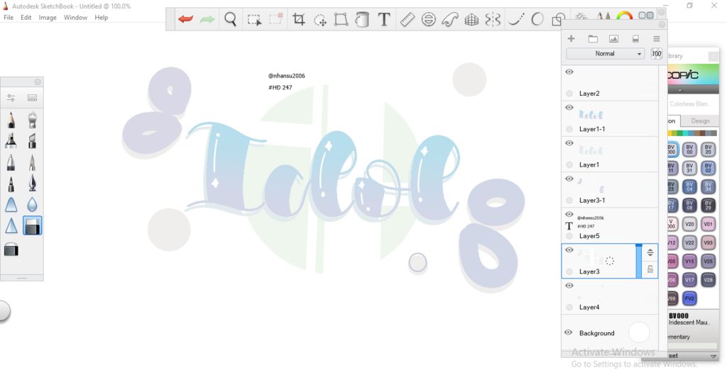Select the Ruler tool

[x=407, y=20]
